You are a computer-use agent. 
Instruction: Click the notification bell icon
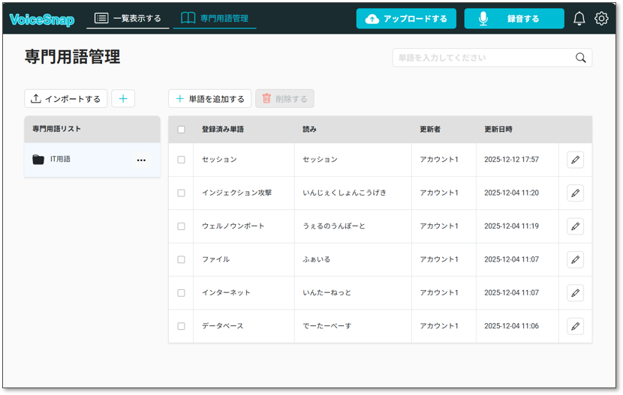coord(579,19)
